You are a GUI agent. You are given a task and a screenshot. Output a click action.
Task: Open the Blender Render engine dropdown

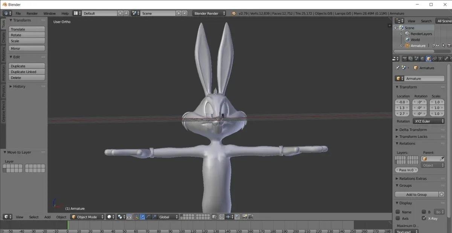pos(209,13)
